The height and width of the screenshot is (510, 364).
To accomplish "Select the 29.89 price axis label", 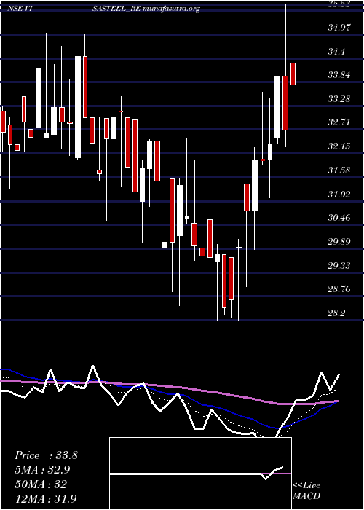I will tap(339, 242).
